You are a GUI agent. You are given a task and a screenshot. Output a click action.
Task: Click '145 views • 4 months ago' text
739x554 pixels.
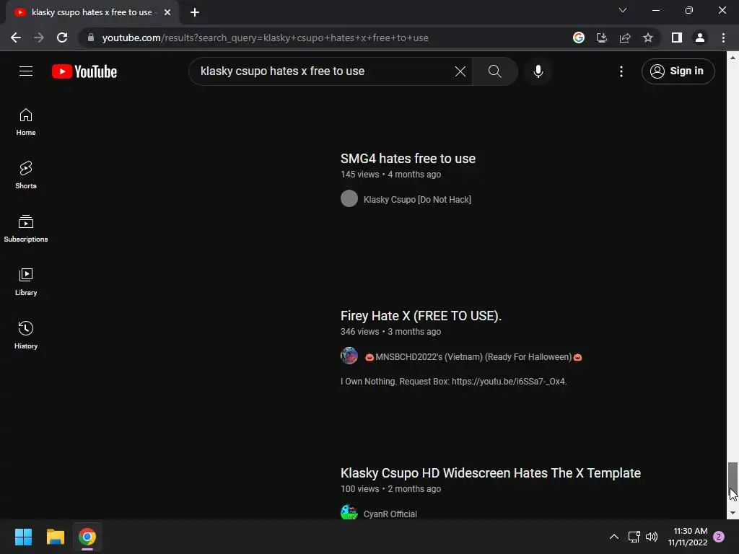click(390, 175)
